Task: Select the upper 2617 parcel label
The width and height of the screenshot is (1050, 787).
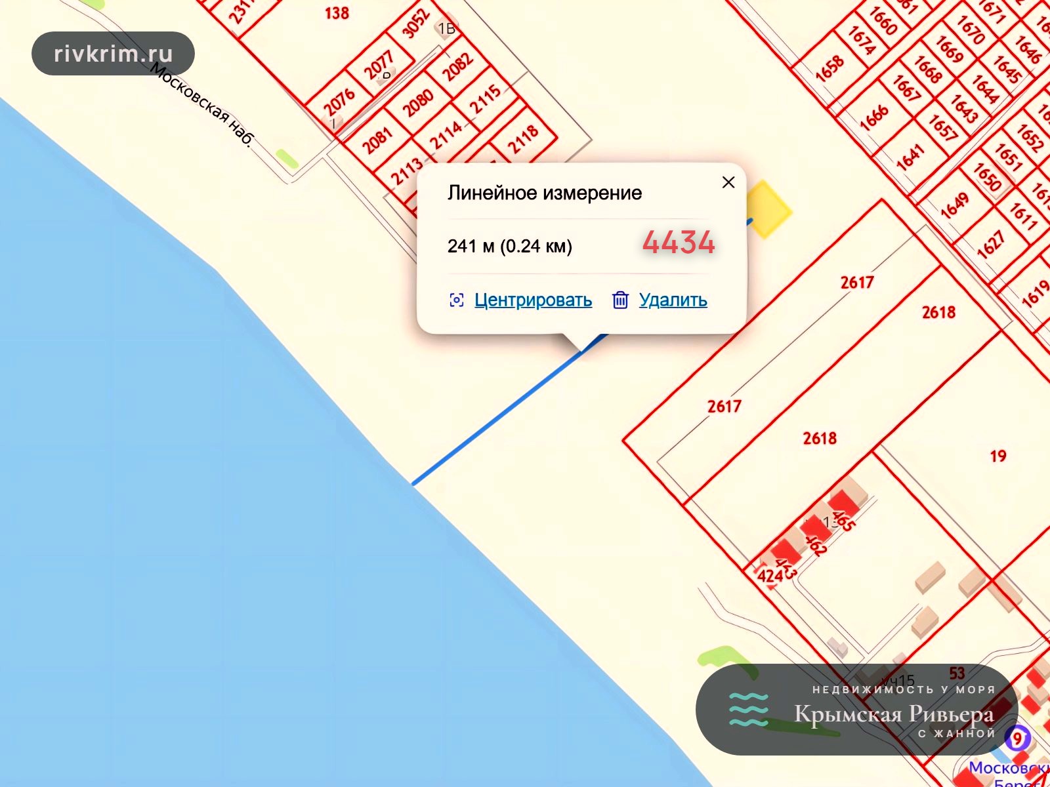Action: coord(857,283)
